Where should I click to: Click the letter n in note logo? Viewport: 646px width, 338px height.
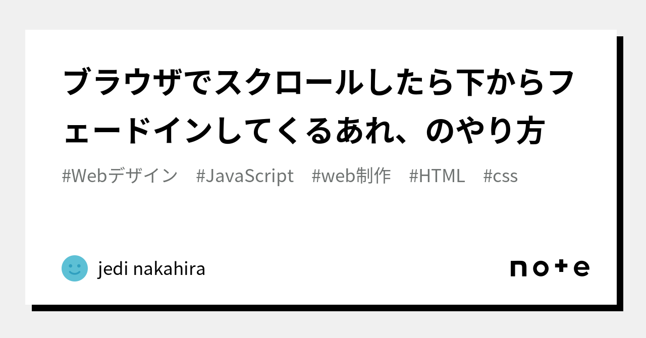(519, 268)
